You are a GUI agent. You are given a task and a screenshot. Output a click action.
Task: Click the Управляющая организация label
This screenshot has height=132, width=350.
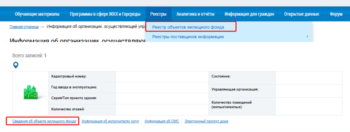[235, 90]
